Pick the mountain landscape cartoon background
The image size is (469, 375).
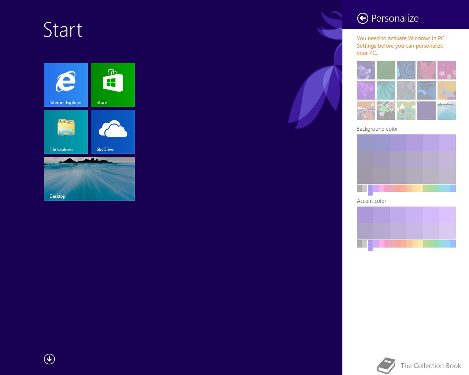point(406,111)
